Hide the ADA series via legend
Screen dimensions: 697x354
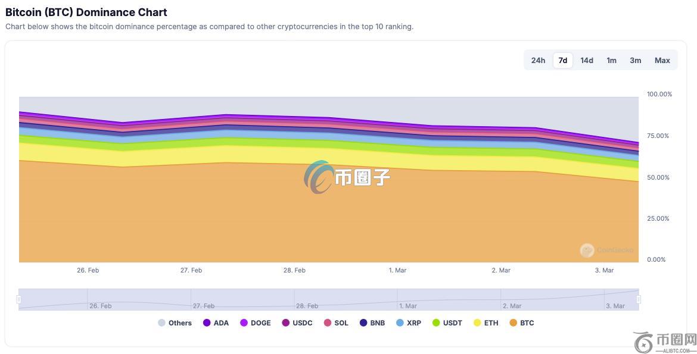(x=207, y=323)
